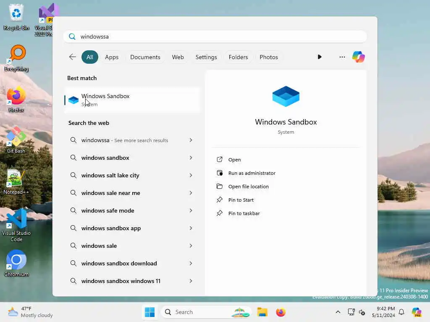Image resolution: width=430 pixels, height=322 pixels.
Task: Click the Copilot icon in search panel
Action: pyautogui.click(x=358, y=57)
